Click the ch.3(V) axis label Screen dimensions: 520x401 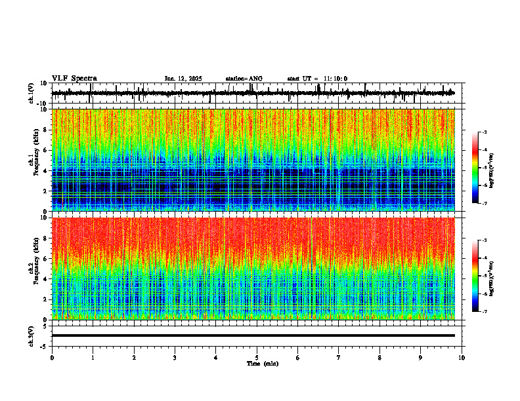click(x=31, y=337)
